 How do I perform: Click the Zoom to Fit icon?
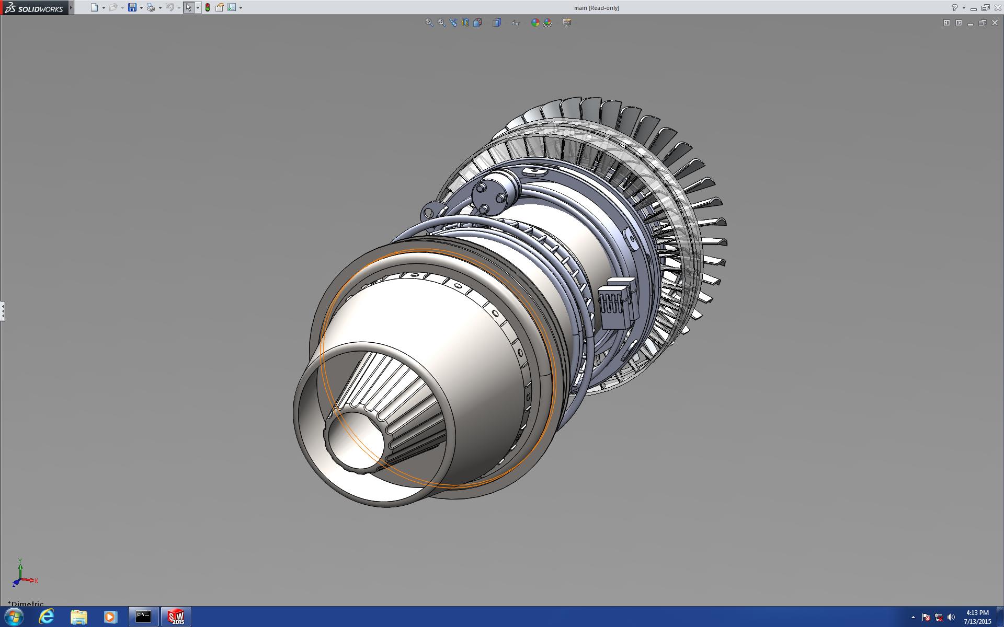tap(429, 22)
